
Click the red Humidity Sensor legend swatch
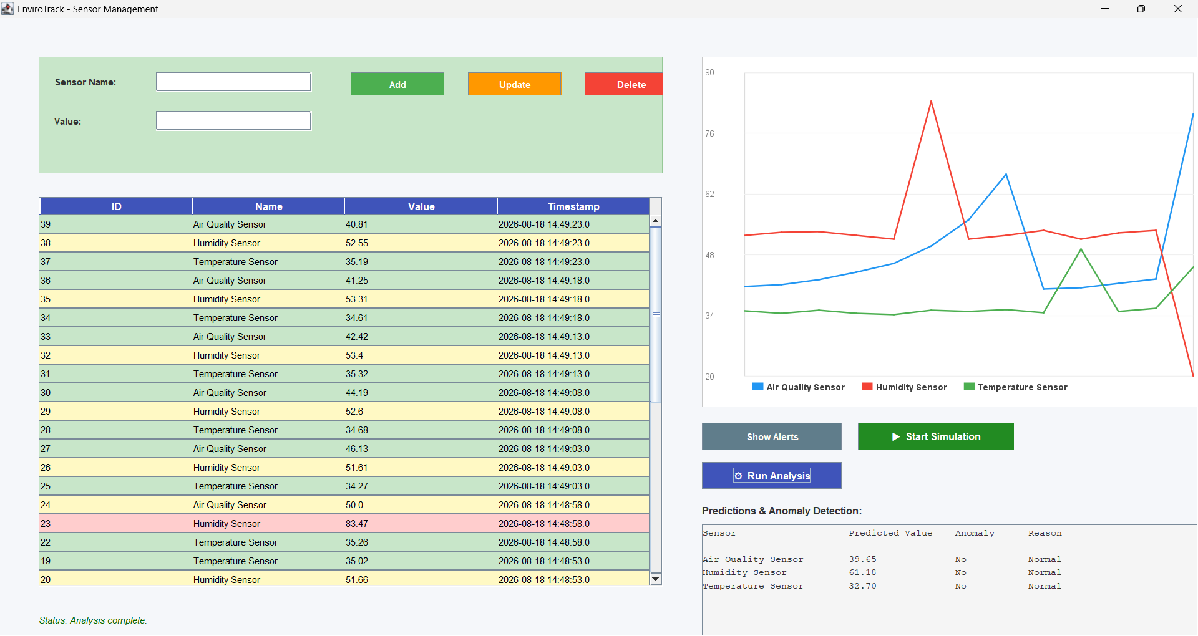867,387
